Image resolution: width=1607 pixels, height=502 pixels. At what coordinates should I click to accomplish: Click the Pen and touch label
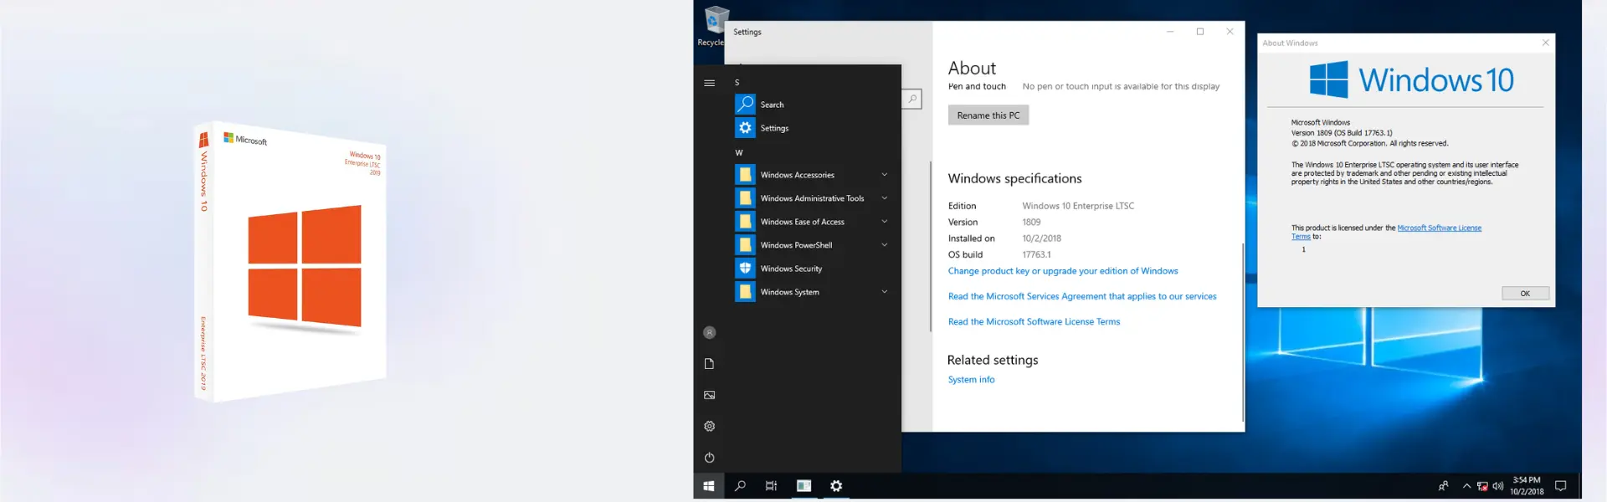click(x=977, y=86)
